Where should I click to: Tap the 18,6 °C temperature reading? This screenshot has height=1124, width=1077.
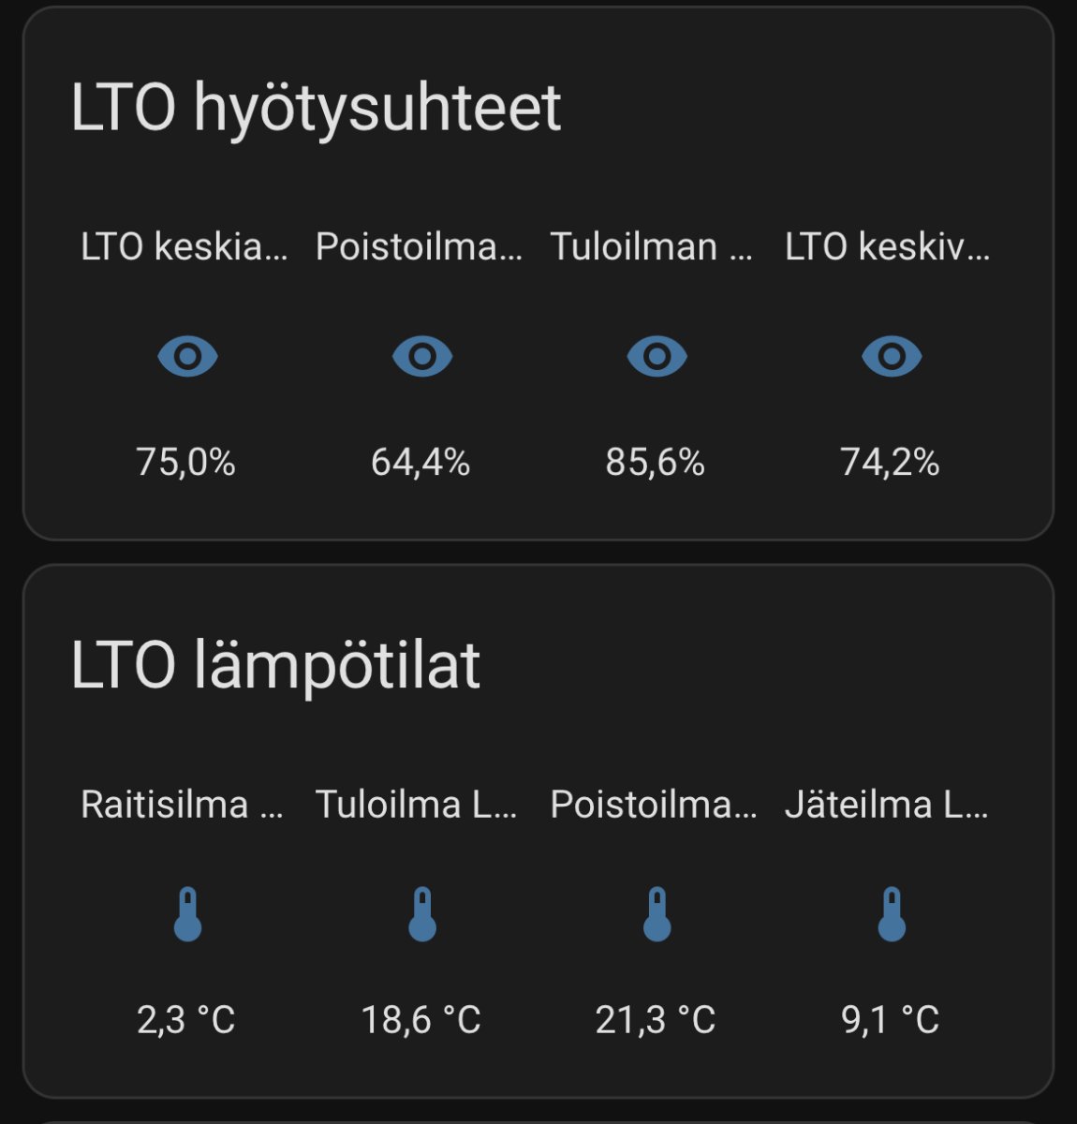420,1019
